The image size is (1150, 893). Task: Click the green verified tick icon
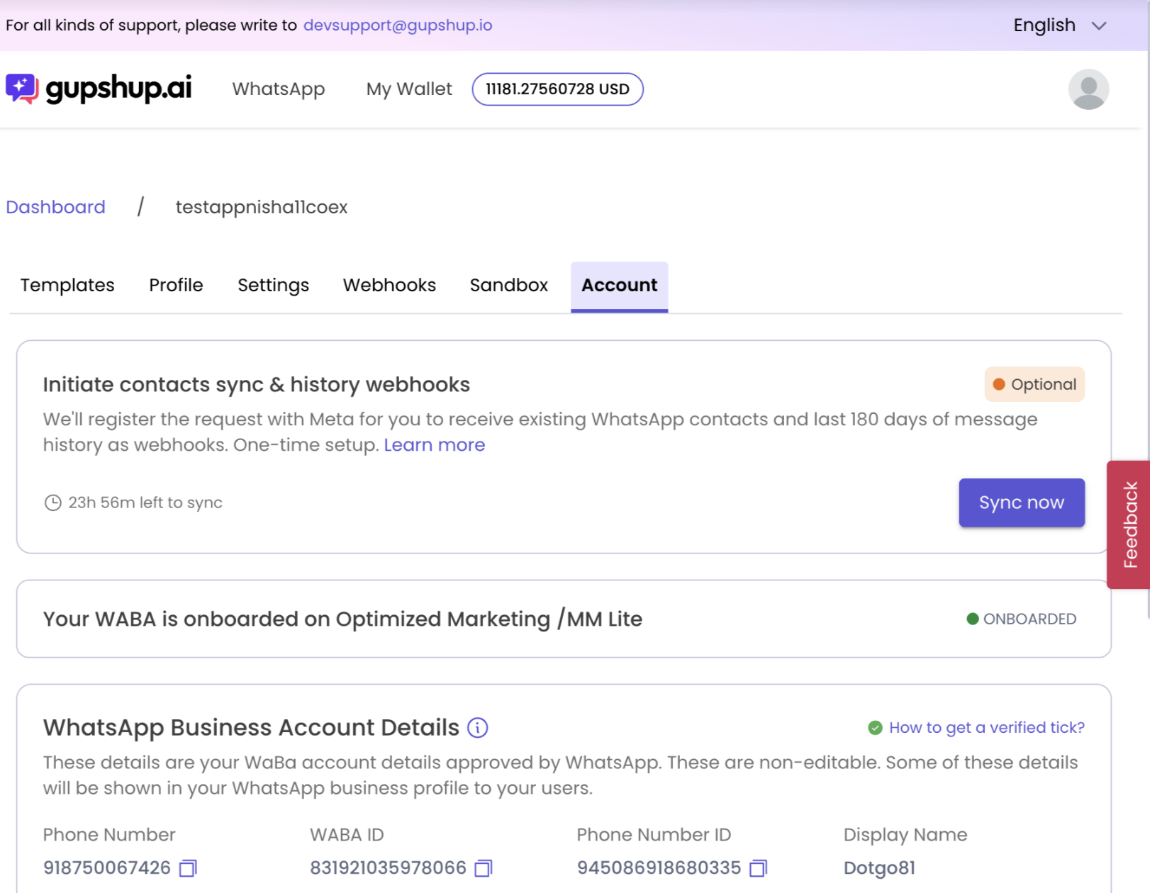click(876, 728)
